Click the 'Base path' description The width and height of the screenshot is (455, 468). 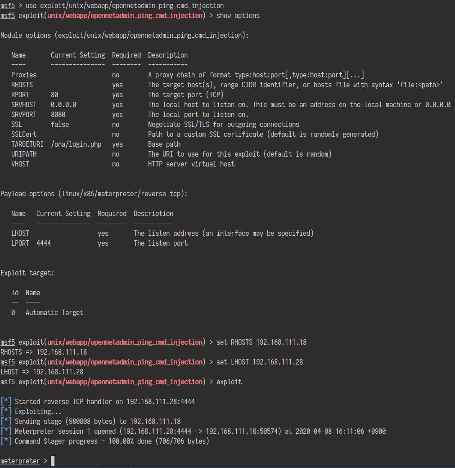tap(164, 144)
